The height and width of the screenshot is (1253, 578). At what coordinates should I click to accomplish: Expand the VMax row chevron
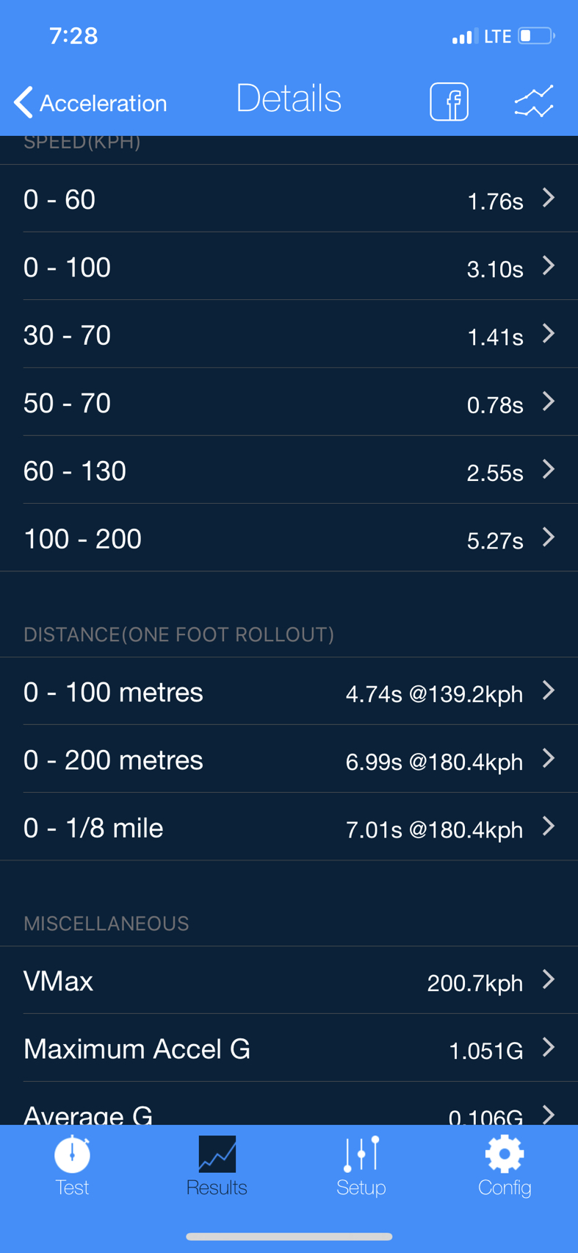coord(548,979)
